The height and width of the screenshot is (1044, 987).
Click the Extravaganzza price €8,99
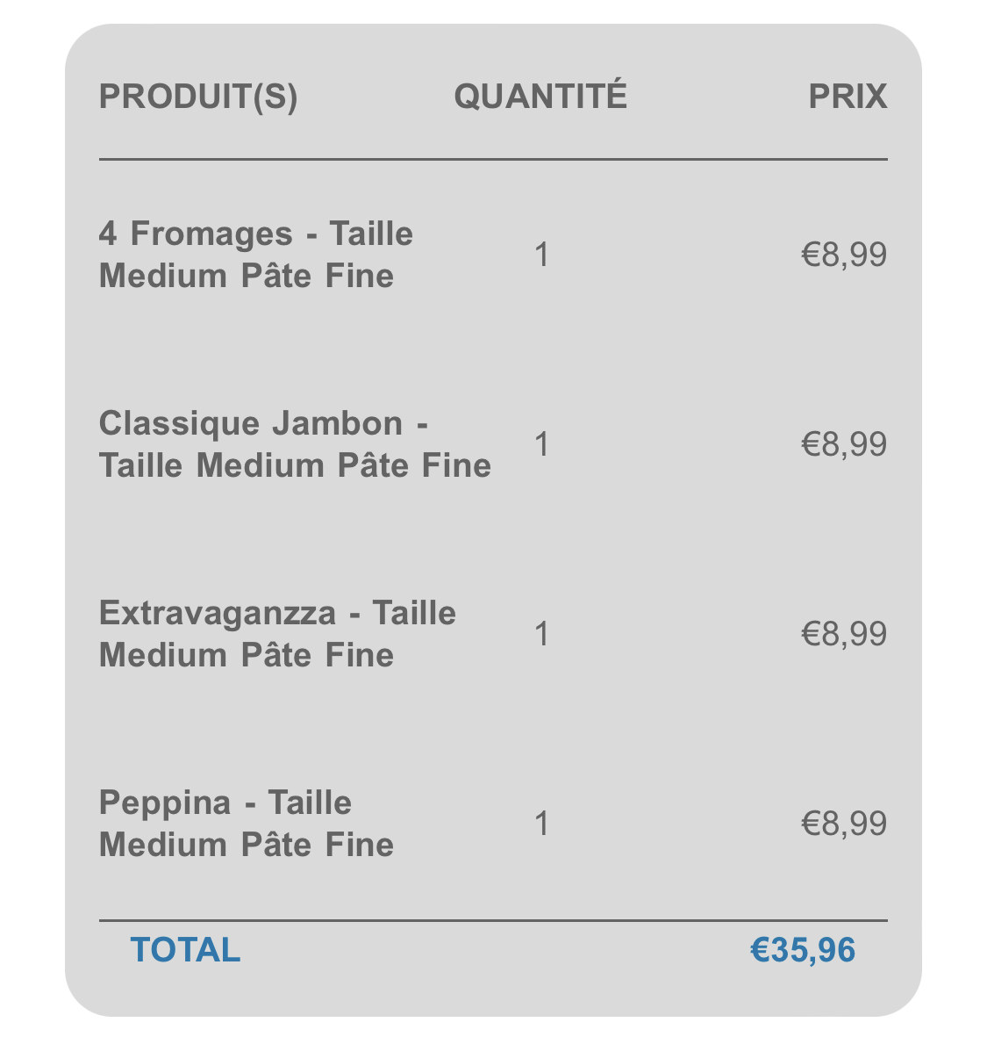(x=844, y=635)
